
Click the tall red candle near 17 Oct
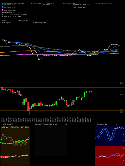click(28, 106)
